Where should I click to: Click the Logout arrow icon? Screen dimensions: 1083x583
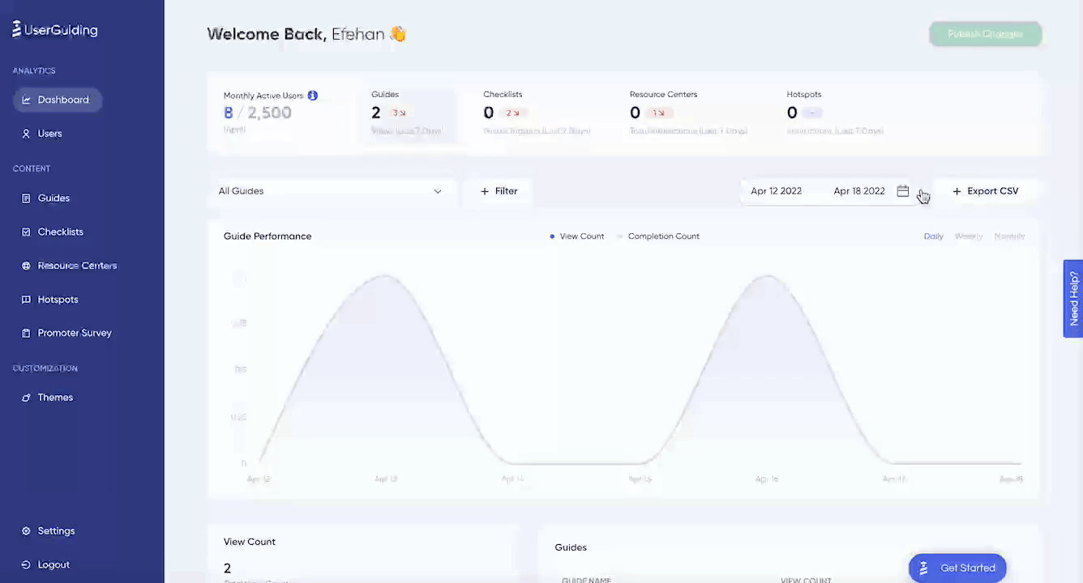click(26, 565)
